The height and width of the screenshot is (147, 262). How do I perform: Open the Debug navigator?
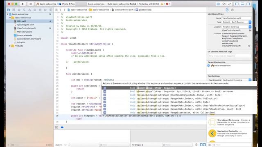40,10
